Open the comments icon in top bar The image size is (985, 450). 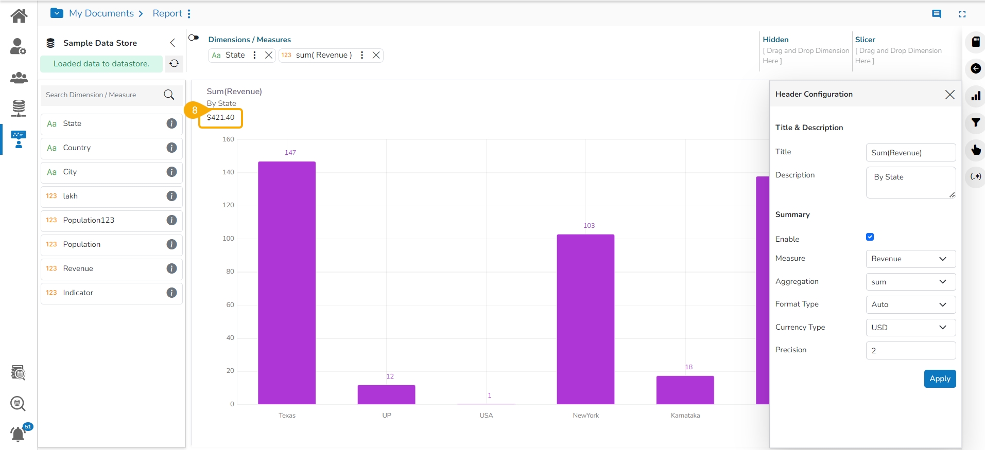[x=937, y=14]
